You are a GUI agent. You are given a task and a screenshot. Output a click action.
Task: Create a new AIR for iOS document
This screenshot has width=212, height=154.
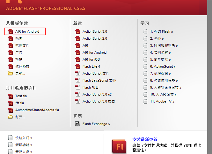91,59
